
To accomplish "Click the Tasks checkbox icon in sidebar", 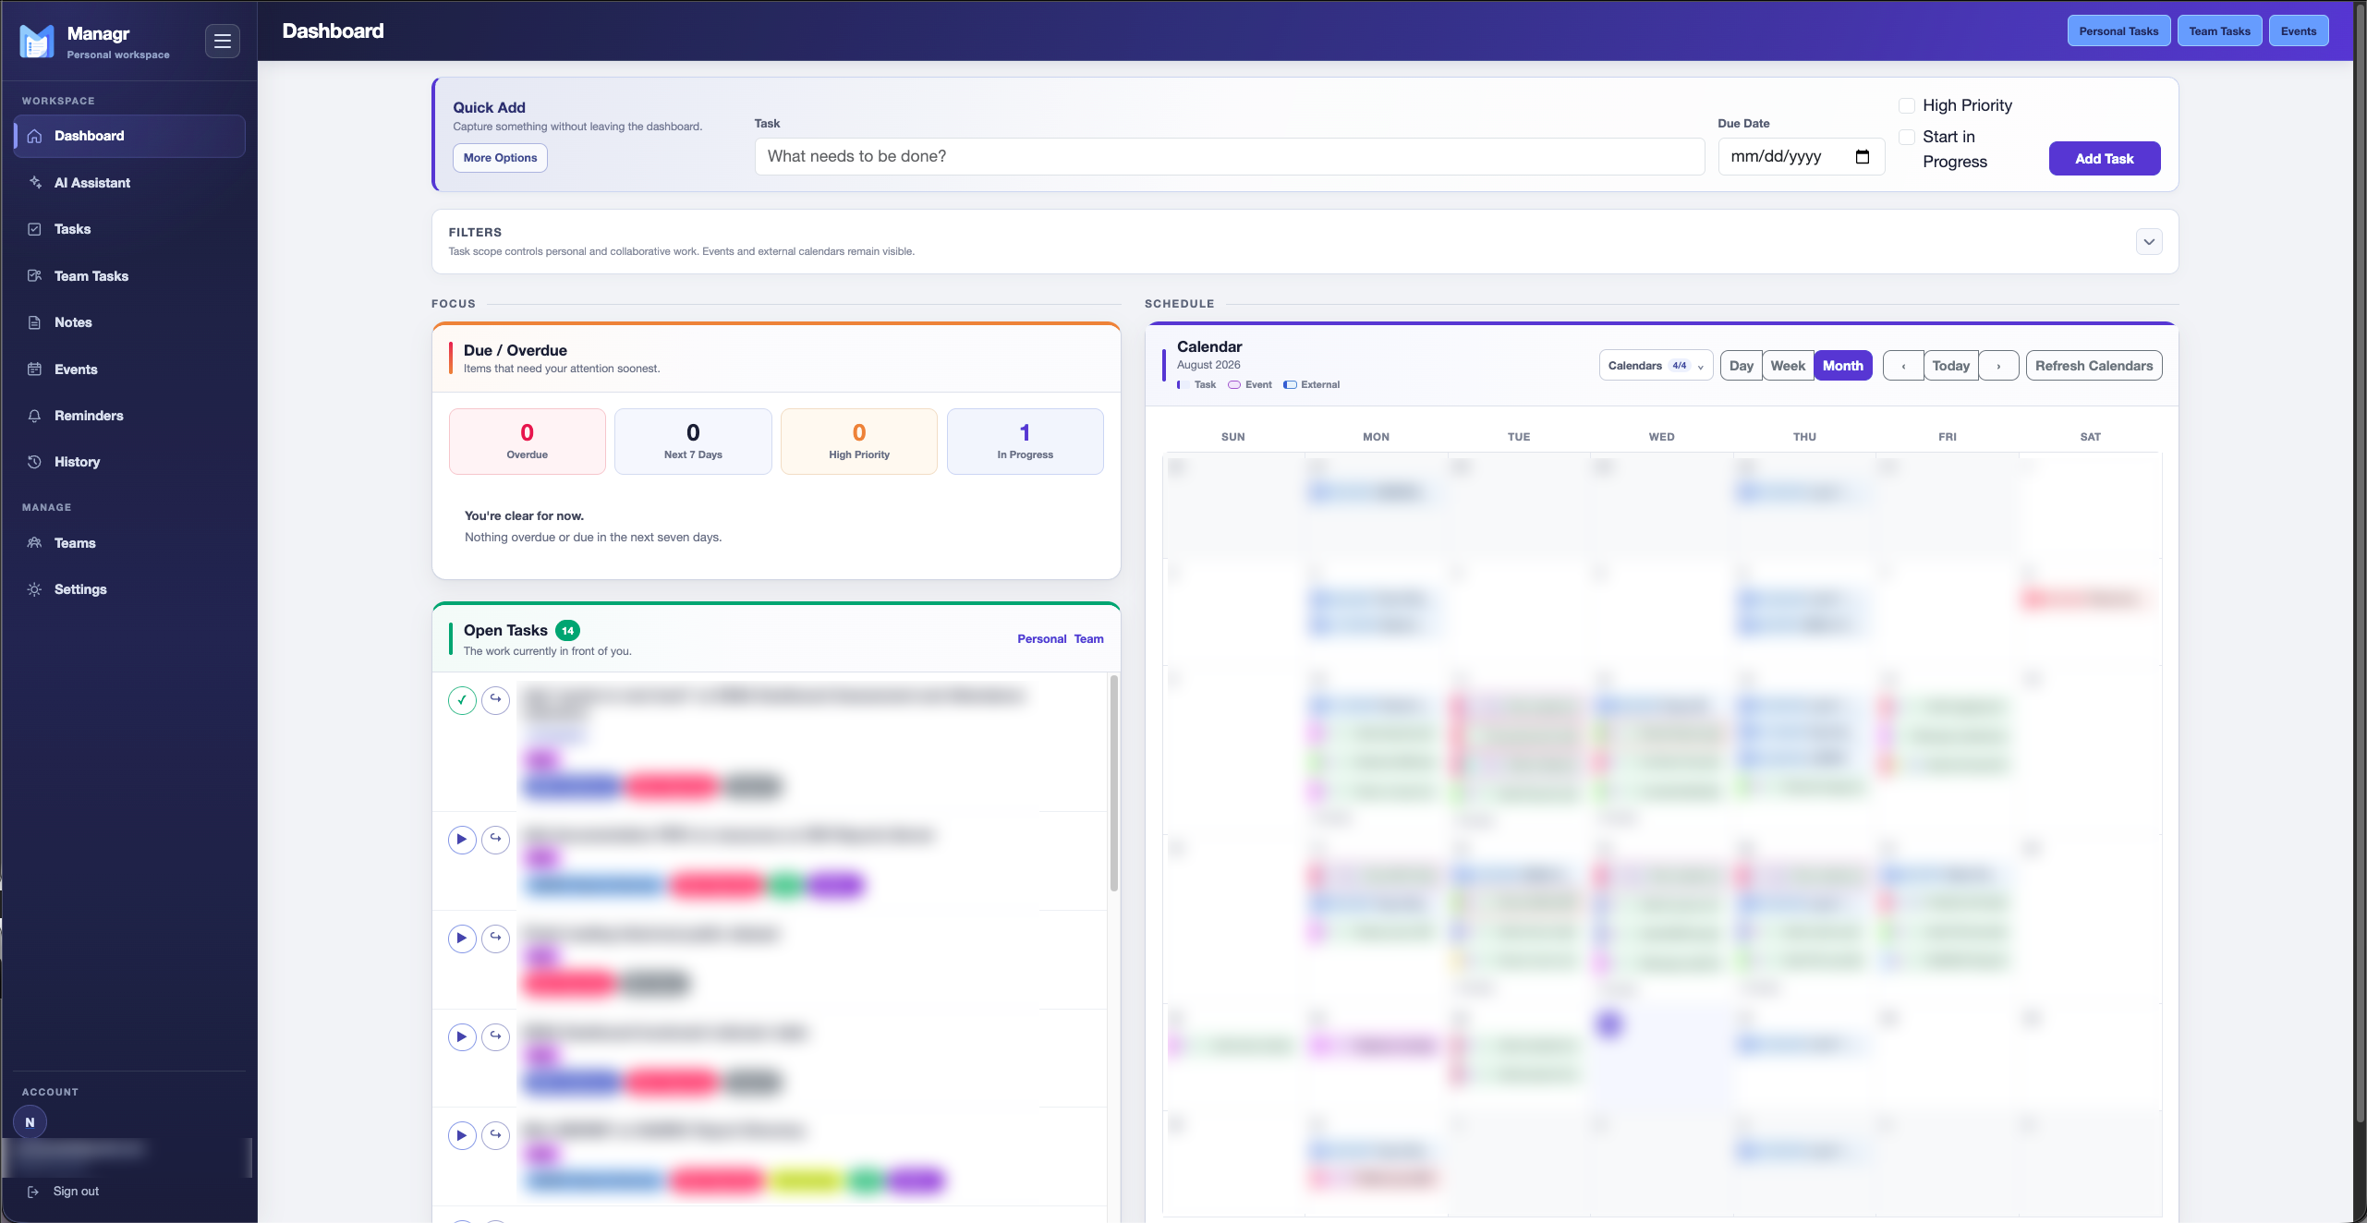I will pyautogui.click(x=35, y=229).
